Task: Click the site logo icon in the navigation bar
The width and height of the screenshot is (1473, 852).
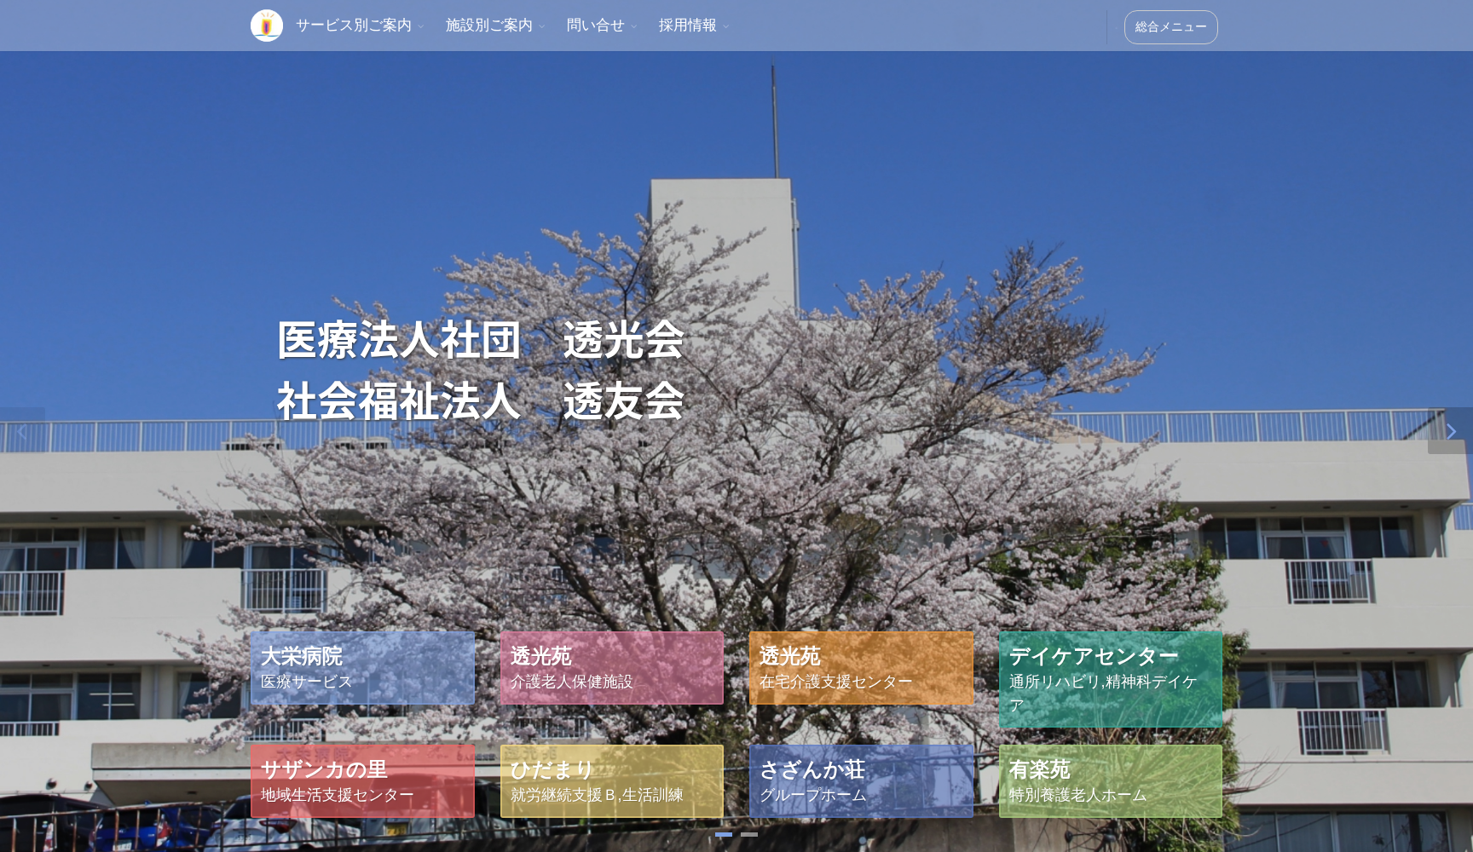Action: 268,25
